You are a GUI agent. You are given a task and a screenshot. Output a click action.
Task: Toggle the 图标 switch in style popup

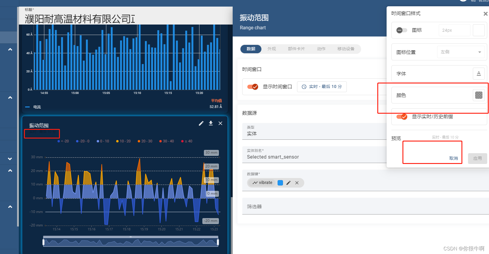pyautogui.click(x=402, y=30)
